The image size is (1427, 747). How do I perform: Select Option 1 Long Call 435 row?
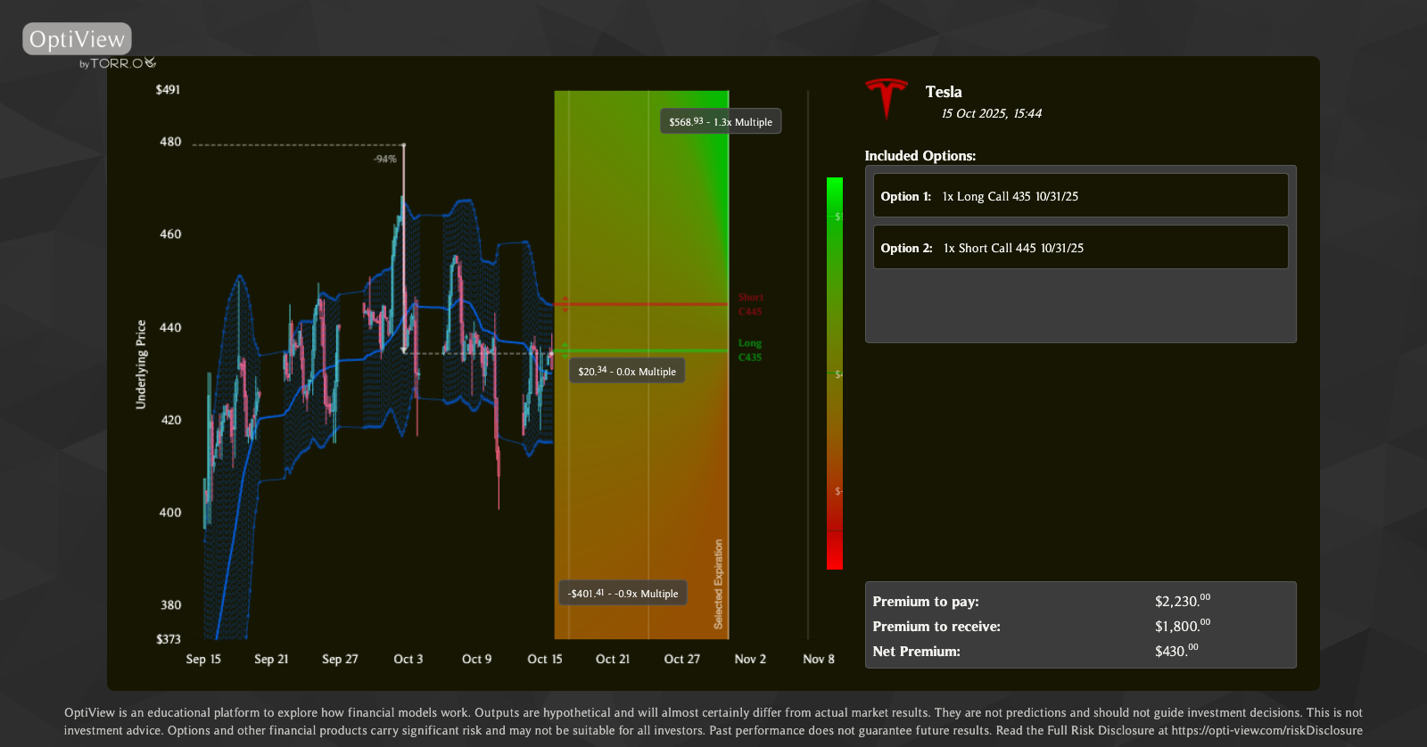coord(1080,196)
